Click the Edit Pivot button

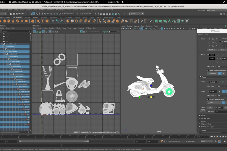(x=212, y=50)
